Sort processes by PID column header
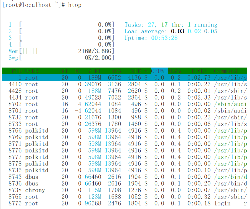 [17, 71]
